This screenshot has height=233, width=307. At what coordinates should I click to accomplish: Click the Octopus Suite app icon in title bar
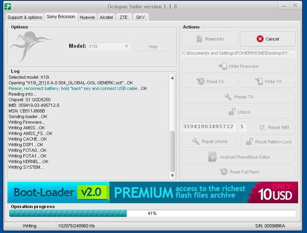(8, 6)
